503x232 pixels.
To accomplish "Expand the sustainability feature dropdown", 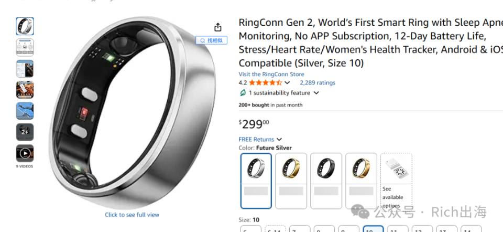I will point(316,93).
